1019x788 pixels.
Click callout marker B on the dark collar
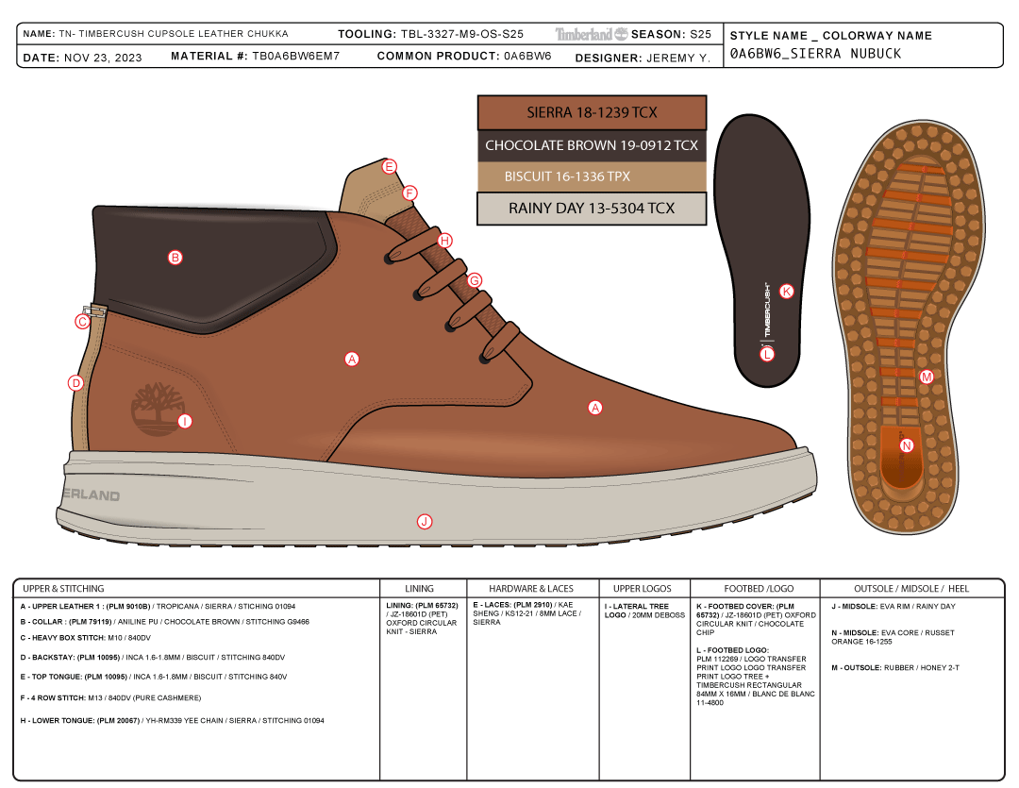175,258
